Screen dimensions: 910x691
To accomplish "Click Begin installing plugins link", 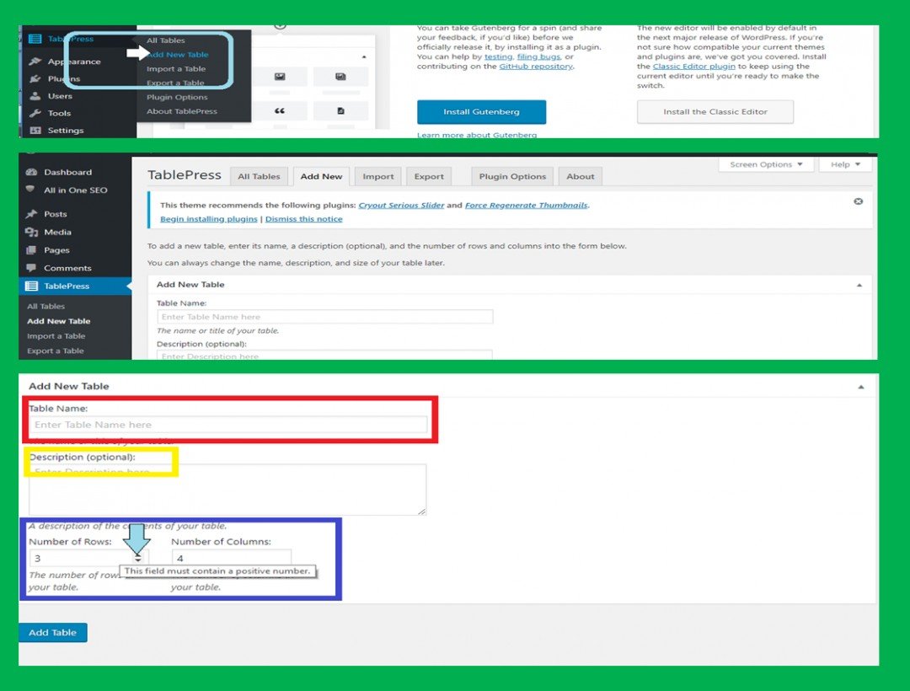I will pyautogui.click(x=208, y=219).
